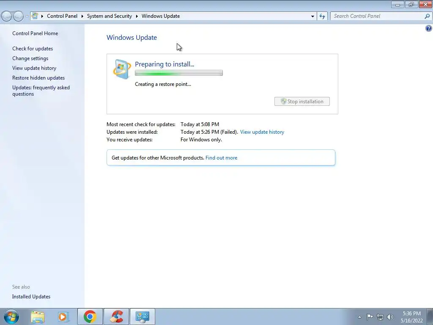Minimize the Windows Update window

397,4
